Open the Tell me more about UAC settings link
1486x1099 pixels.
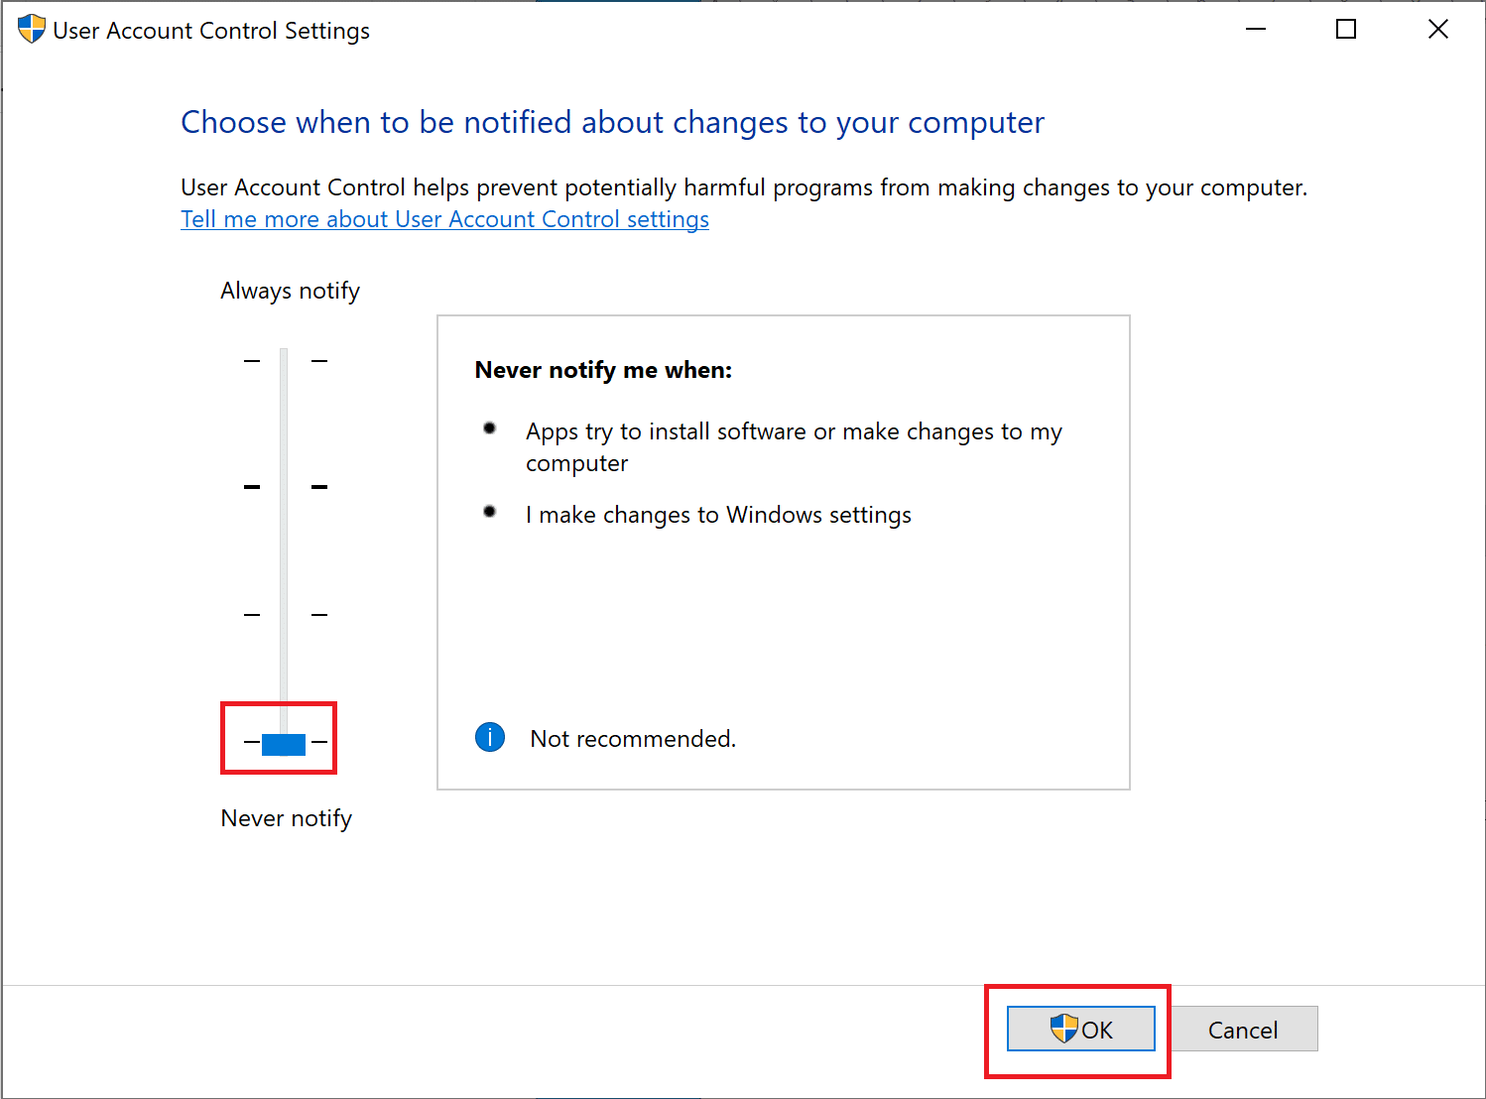tap(444, 219)
